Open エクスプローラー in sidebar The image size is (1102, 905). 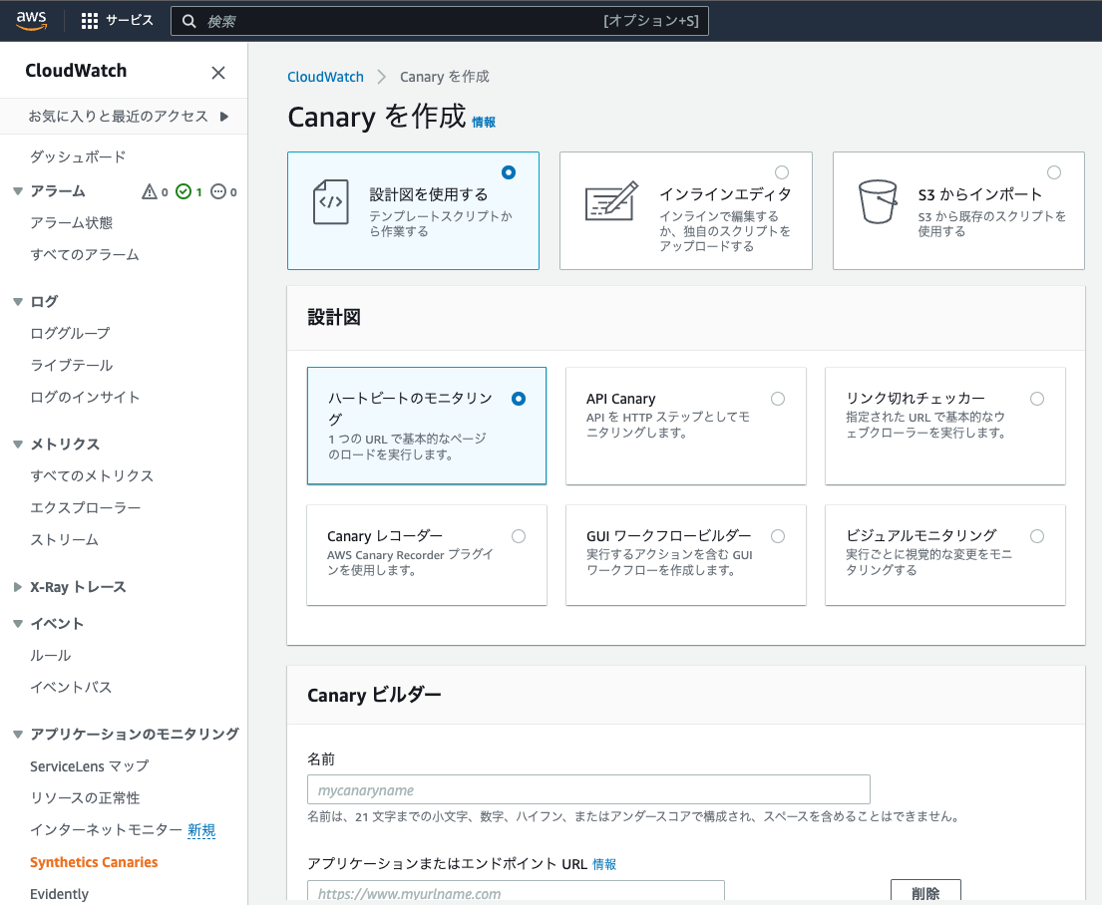coord(85,507)
